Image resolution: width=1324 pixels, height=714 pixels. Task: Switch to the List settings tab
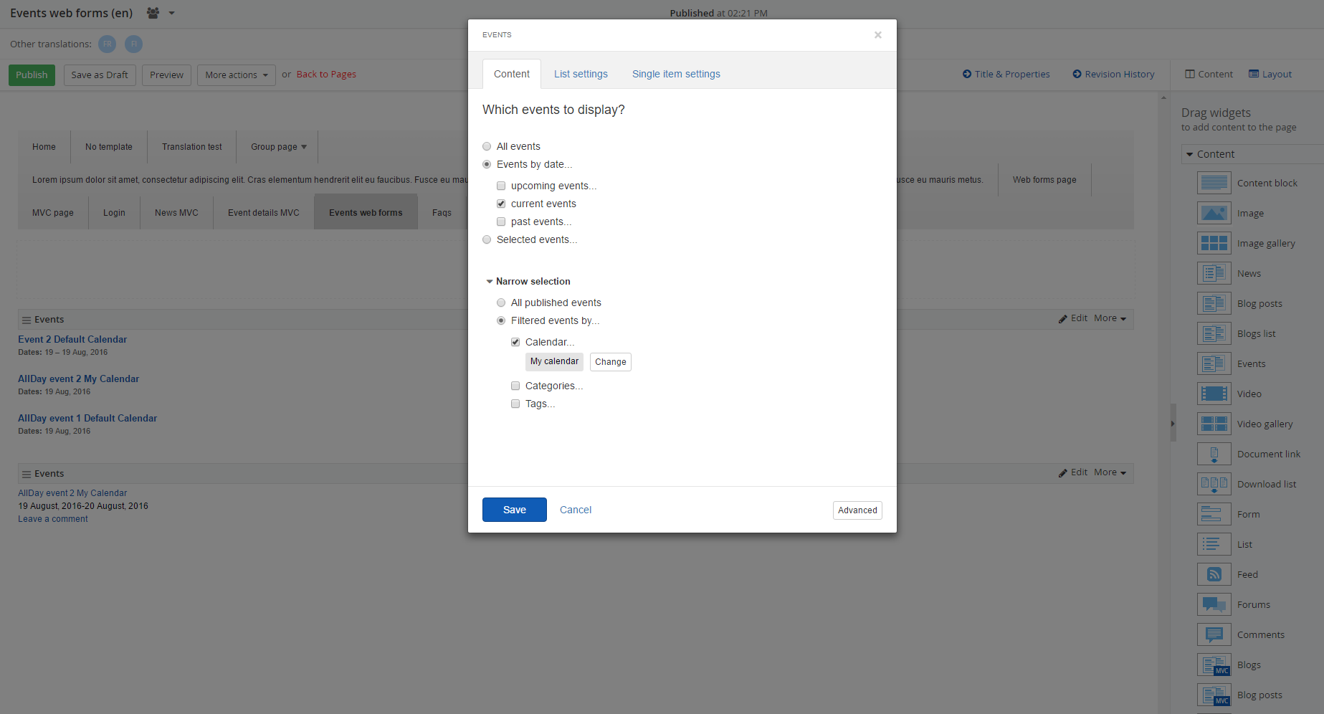click(x=581, y=74)
